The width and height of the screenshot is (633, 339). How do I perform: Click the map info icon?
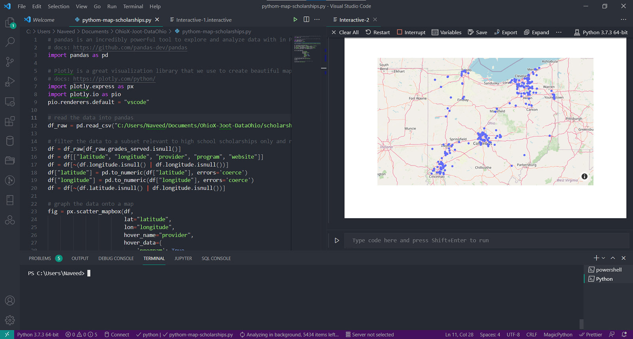[584, 176]
